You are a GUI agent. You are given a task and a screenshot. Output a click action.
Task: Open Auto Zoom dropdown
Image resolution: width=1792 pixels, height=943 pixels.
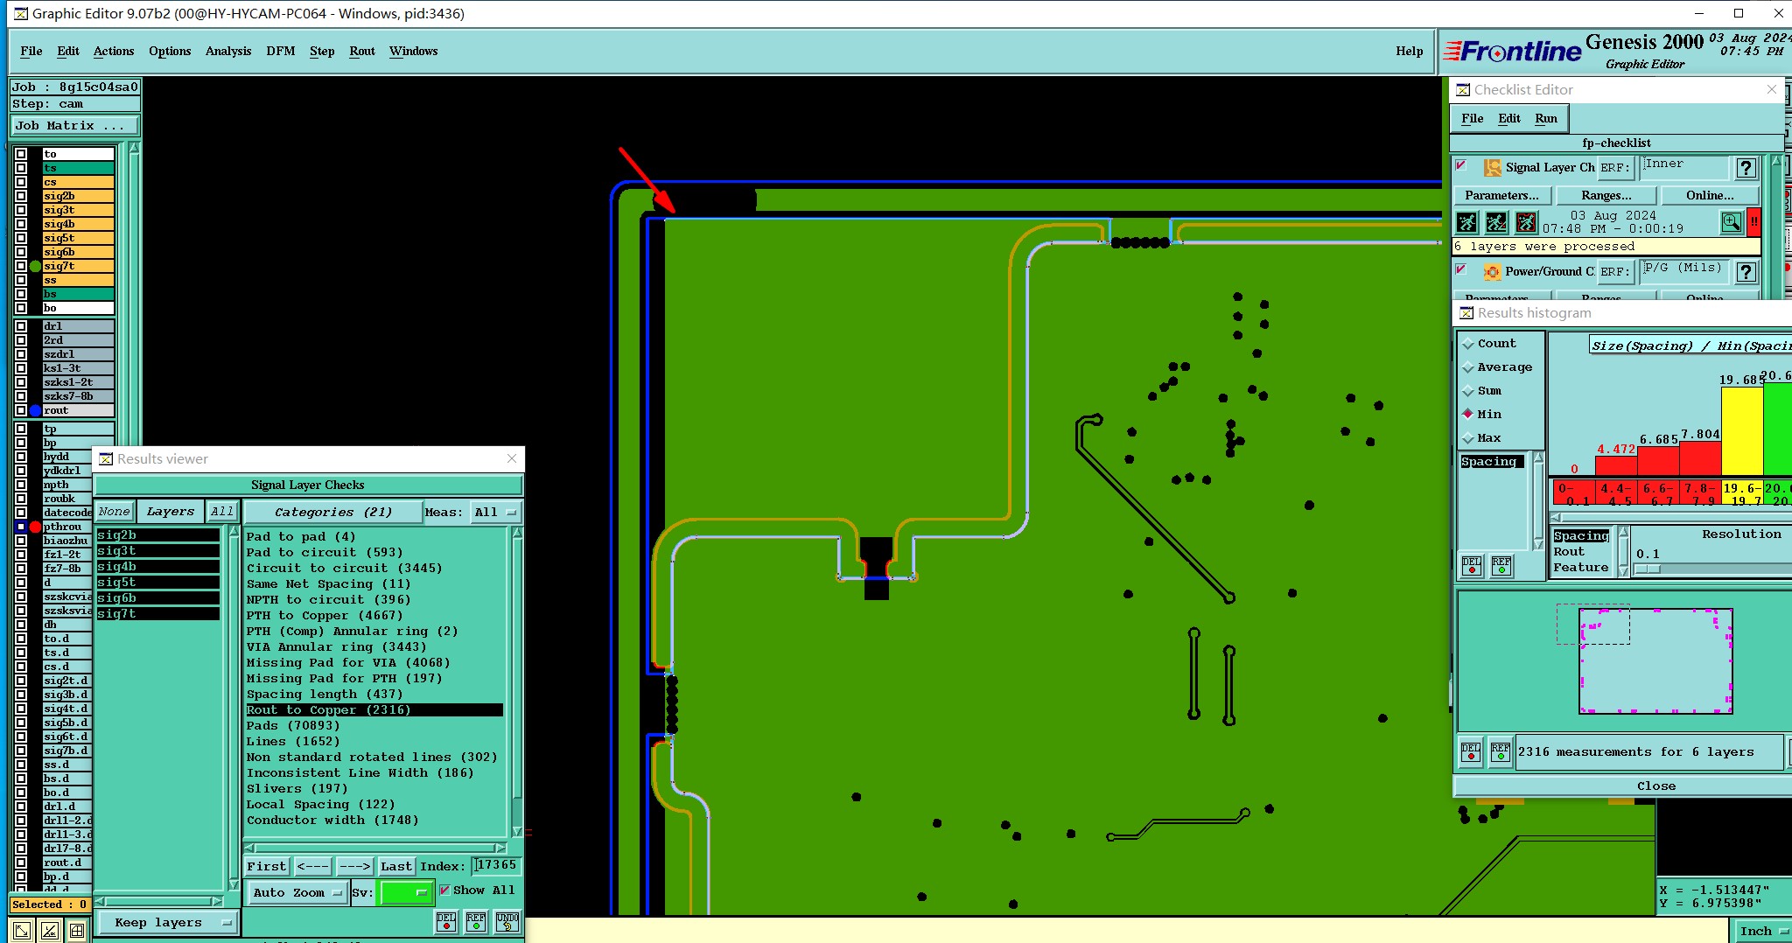pyautogui.click(x=297, y=893)
